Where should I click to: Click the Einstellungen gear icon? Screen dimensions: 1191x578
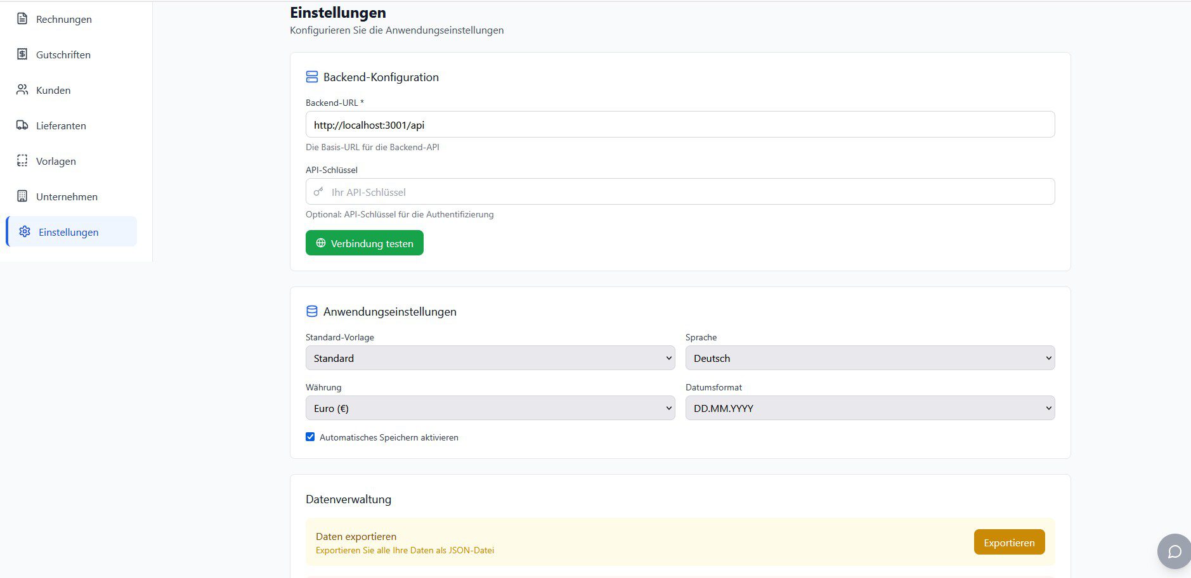pos(25,232)
